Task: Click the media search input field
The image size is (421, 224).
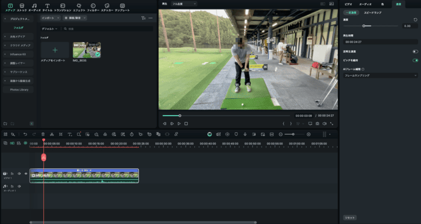Action: (x=108, y=29)
